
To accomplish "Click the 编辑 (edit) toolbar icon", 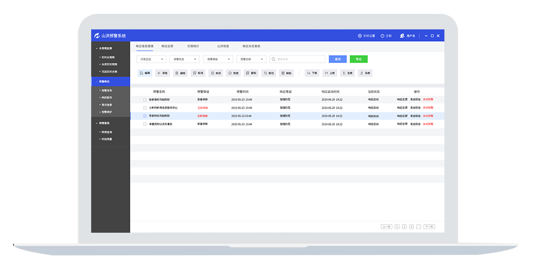I will point(142,73).
